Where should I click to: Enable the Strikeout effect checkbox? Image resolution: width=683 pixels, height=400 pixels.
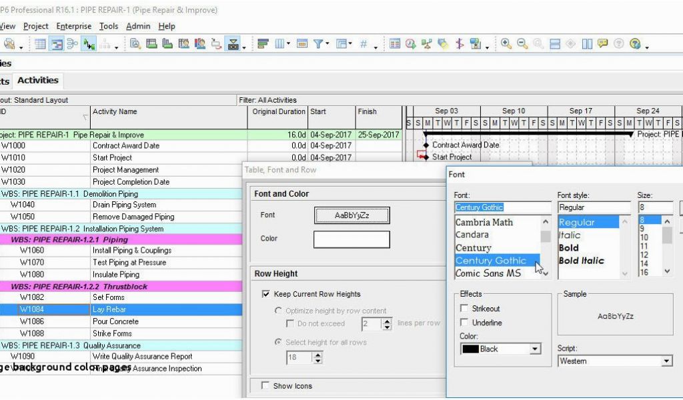464,309
